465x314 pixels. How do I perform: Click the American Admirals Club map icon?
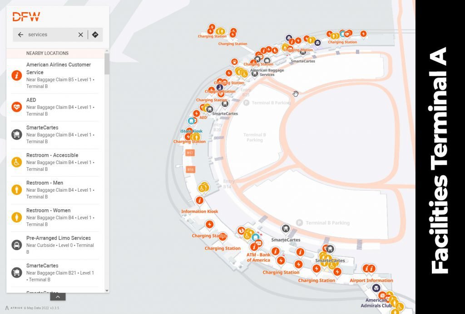point(376,288)
